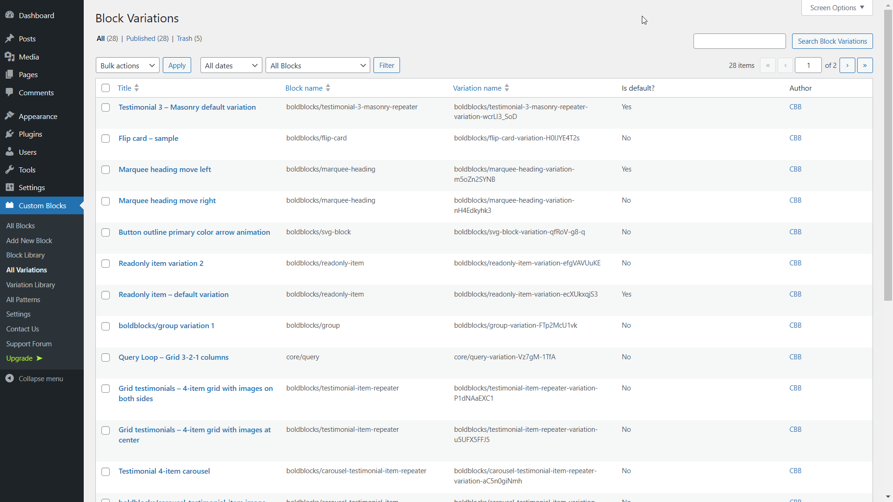
Task: Click the Appearance brush icon
Action: click(9, 116)
